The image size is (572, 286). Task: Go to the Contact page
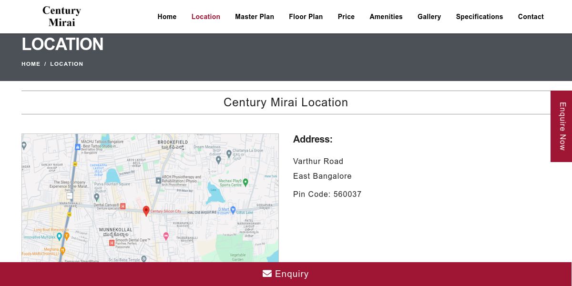531,17
